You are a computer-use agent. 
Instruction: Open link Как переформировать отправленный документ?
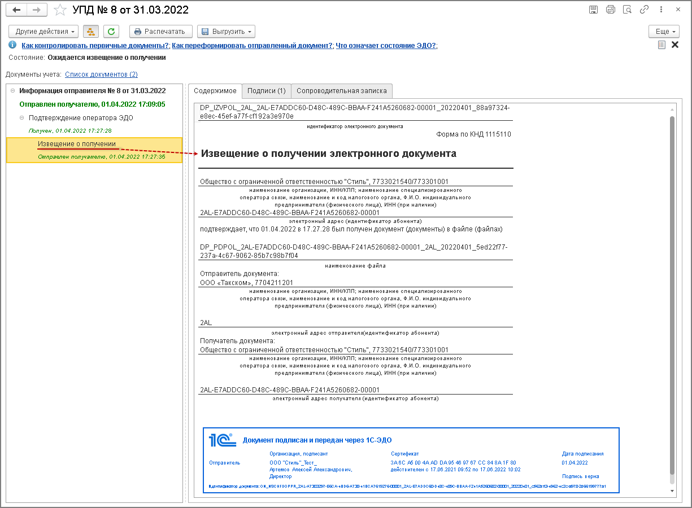(x=253, y=46)
